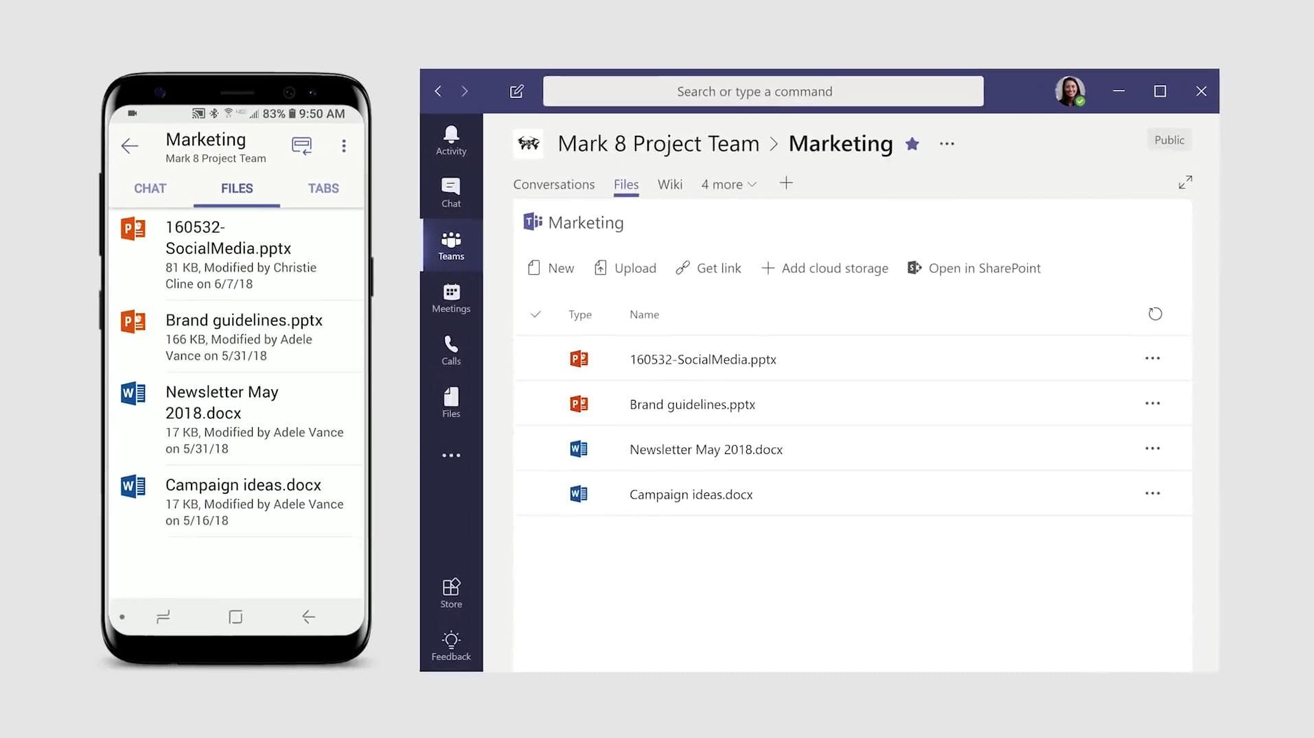This screenshot has height=738, width=1314.
Task: Show more apps via sidebar ellipsis
Action: click(451, 455)
